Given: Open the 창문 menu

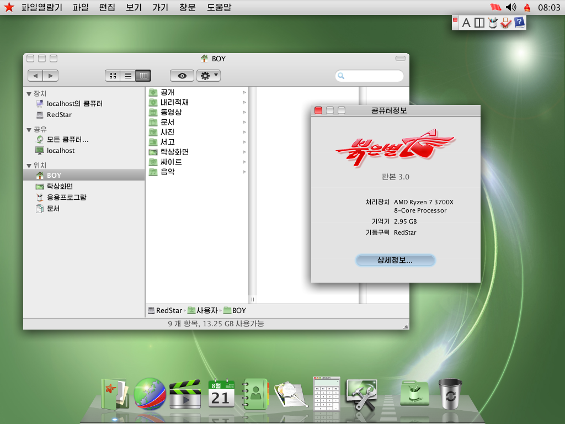Looking at the screenshot, I should click(188, 7).
